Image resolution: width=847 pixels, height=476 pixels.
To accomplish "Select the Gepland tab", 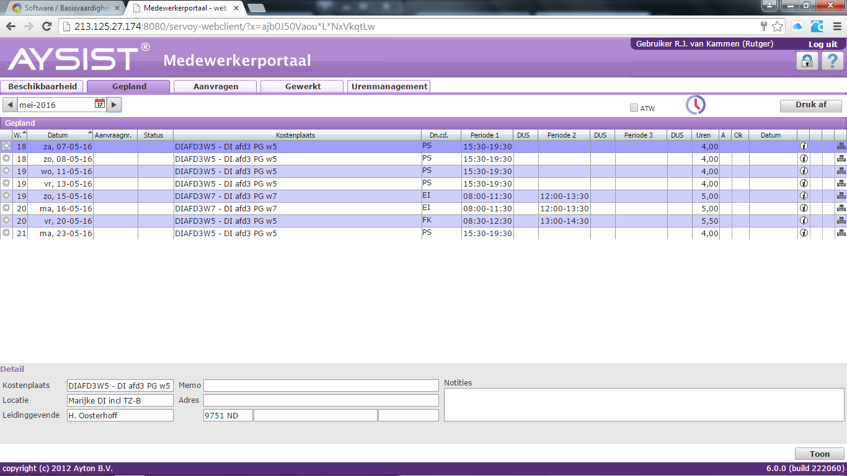I will point(128,86).
